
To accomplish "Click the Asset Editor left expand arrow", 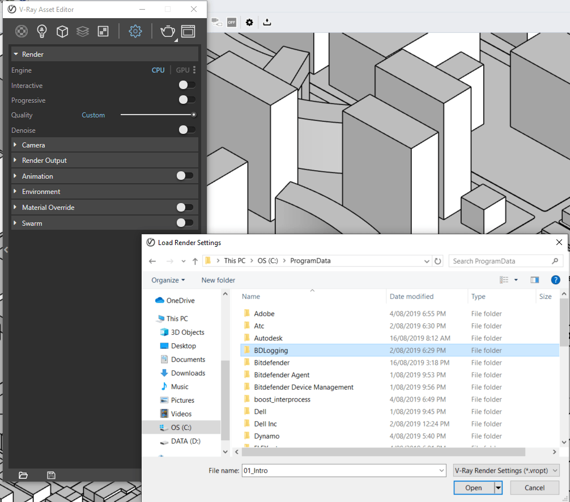I will pos(6,250).
